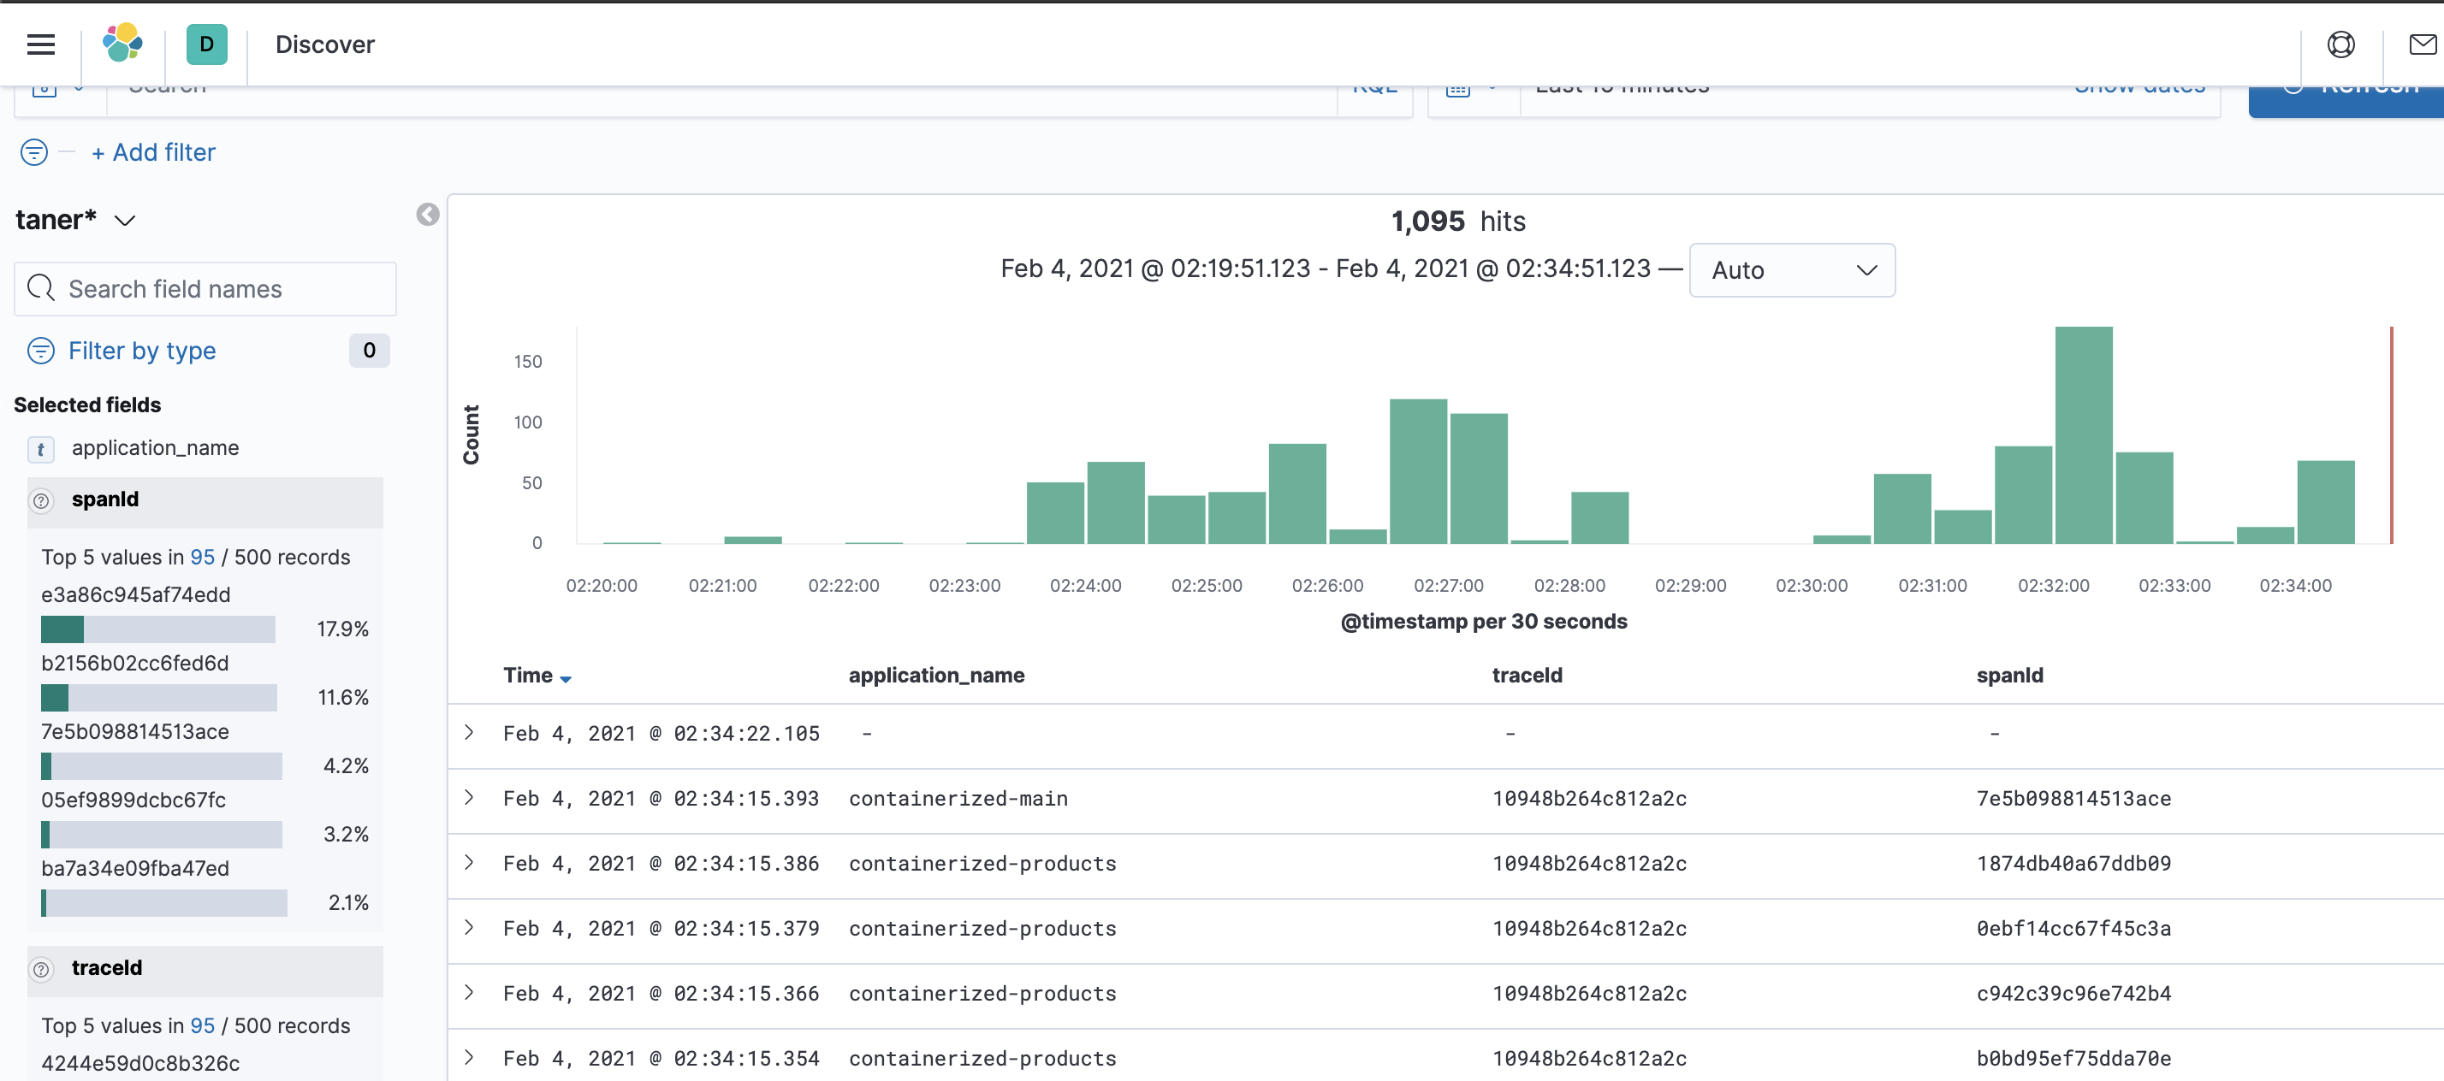Screen dimensions: 2444x1081
Task: Focus the Search field names input
Action: (205, 289)
